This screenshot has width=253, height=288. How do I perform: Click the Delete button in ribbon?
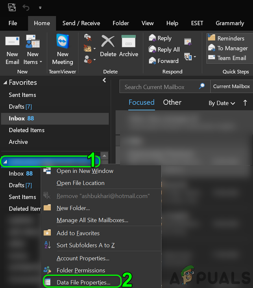click(108, 46)
